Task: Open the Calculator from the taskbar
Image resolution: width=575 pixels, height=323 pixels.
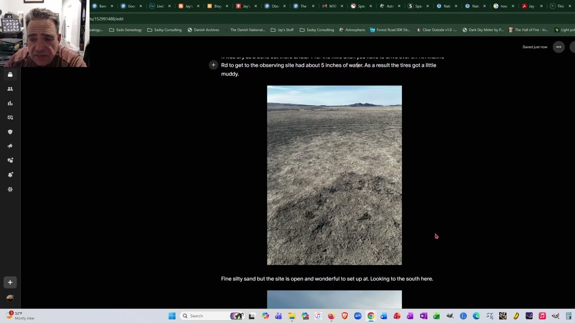Action: [569, 316]
